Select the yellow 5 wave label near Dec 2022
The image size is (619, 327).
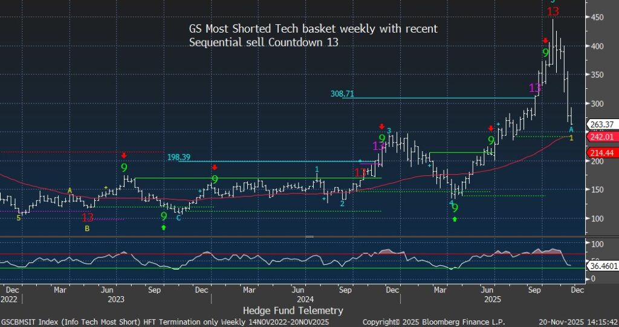18,217
